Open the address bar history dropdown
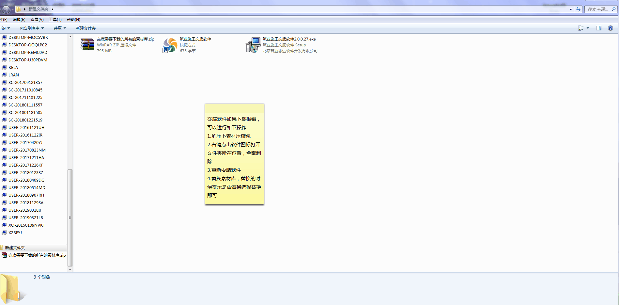The width and height of the screenshot is (619, 305). click(x=571, y=9)
